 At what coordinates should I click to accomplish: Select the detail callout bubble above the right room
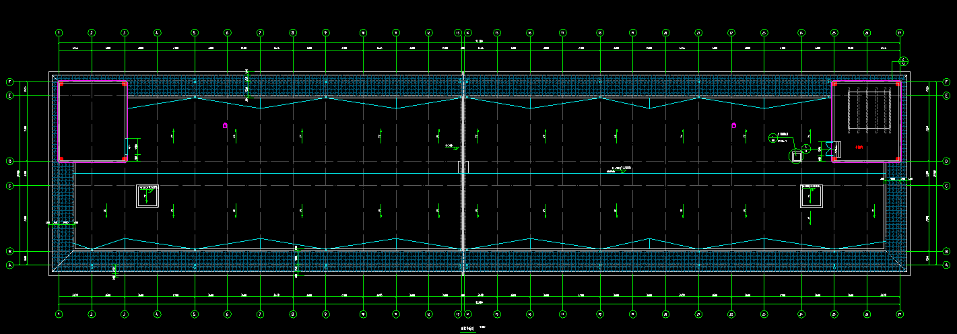pos(904,61)
